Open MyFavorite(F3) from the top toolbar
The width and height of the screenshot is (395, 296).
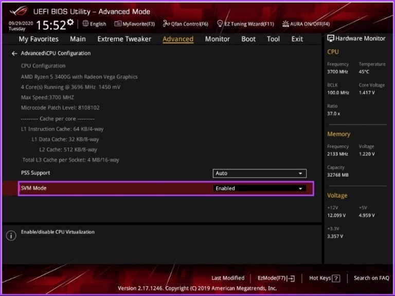(x=134, y=24)
